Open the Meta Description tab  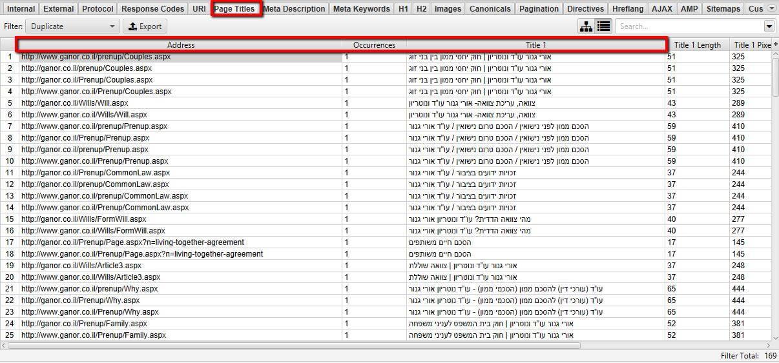[x=294, y=9]
